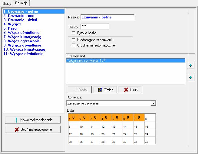Viewport: 198px width, 154px height.
Task: Select macro '3: Czuwanie - dzień'
Action: click(x=34, y=20)
